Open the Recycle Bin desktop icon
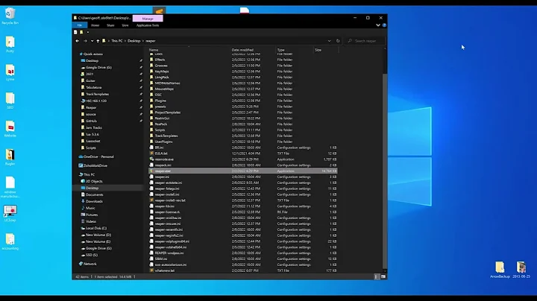This screenshot has height=301, width=537. pos(10,16)
